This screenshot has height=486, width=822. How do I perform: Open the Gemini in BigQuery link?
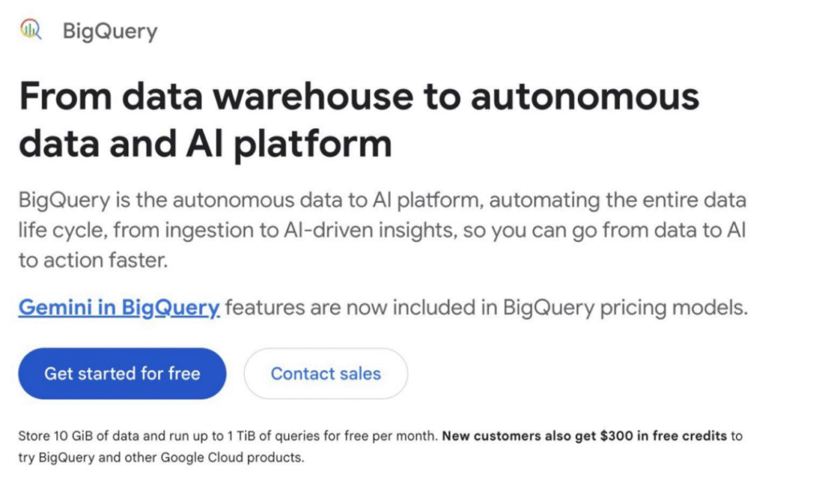pos(119,307)
